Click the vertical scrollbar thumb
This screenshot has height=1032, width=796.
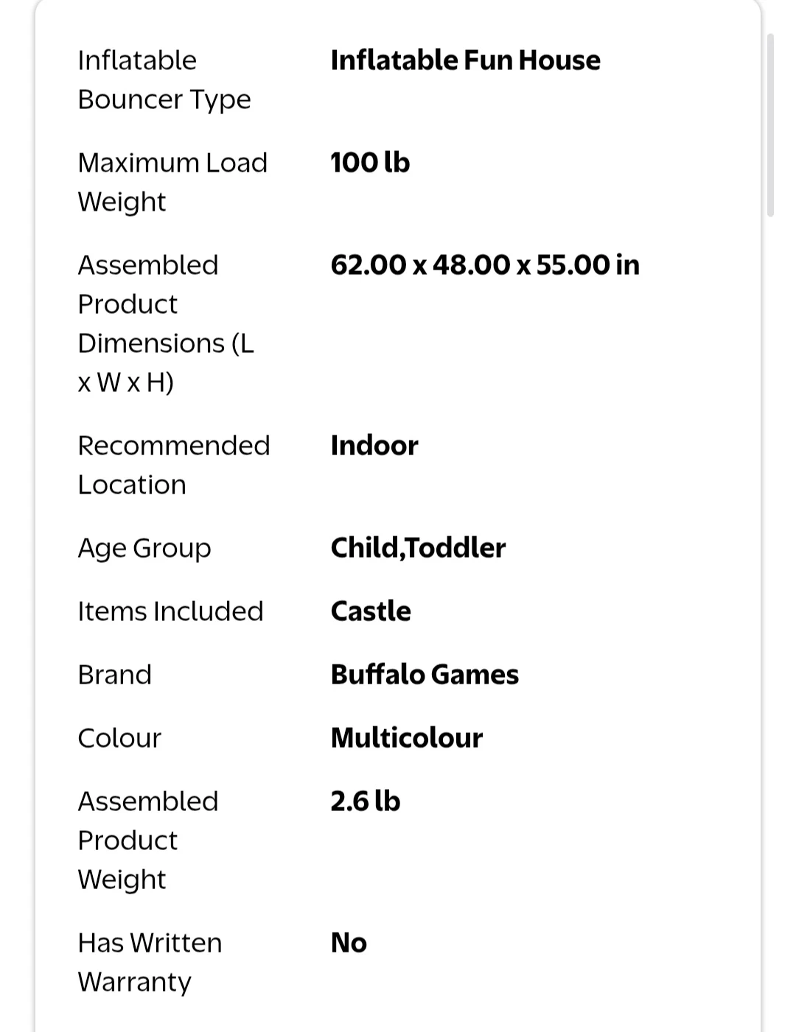[770, 125]
